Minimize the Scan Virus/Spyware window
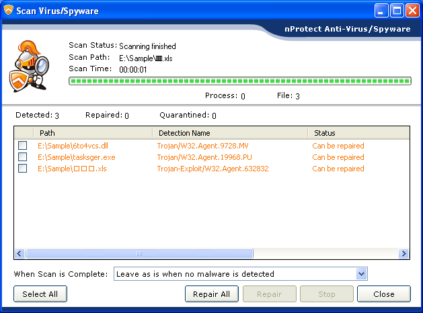The image size is (423, 313). point(381,11)
